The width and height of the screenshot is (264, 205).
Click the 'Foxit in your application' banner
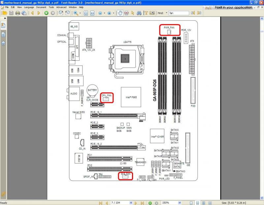coord(229,7)
